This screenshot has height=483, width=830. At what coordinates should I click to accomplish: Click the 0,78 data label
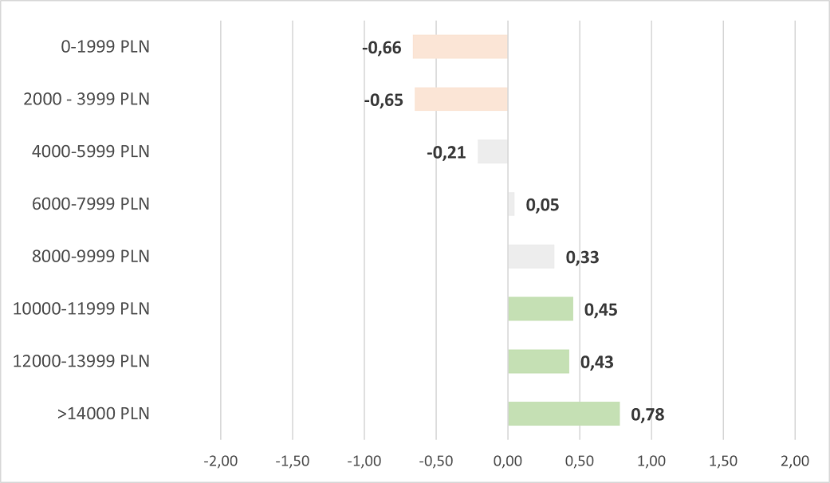click(x=647, y=414)
